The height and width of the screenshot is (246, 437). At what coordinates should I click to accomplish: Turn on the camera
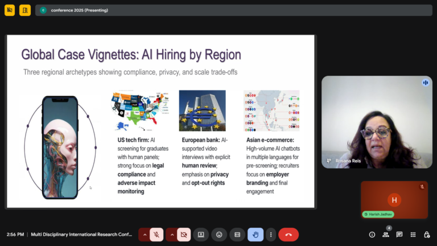pyautogui.click(x=184, y=234)
